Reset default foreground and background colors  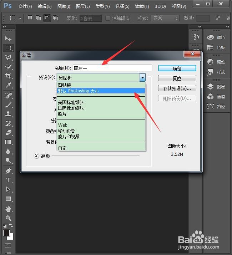[x=5, y=225]
